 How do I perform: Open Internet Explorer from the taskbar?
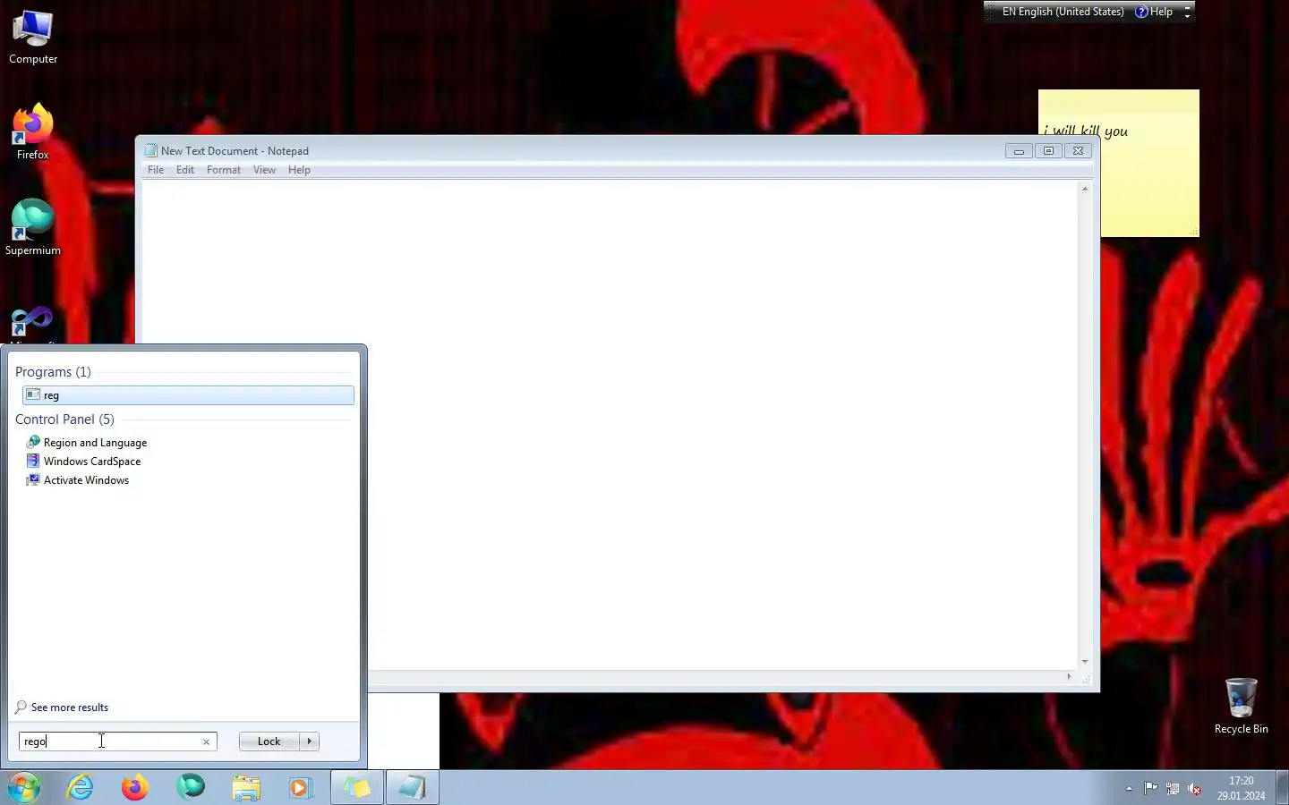[x=81, y=787]
